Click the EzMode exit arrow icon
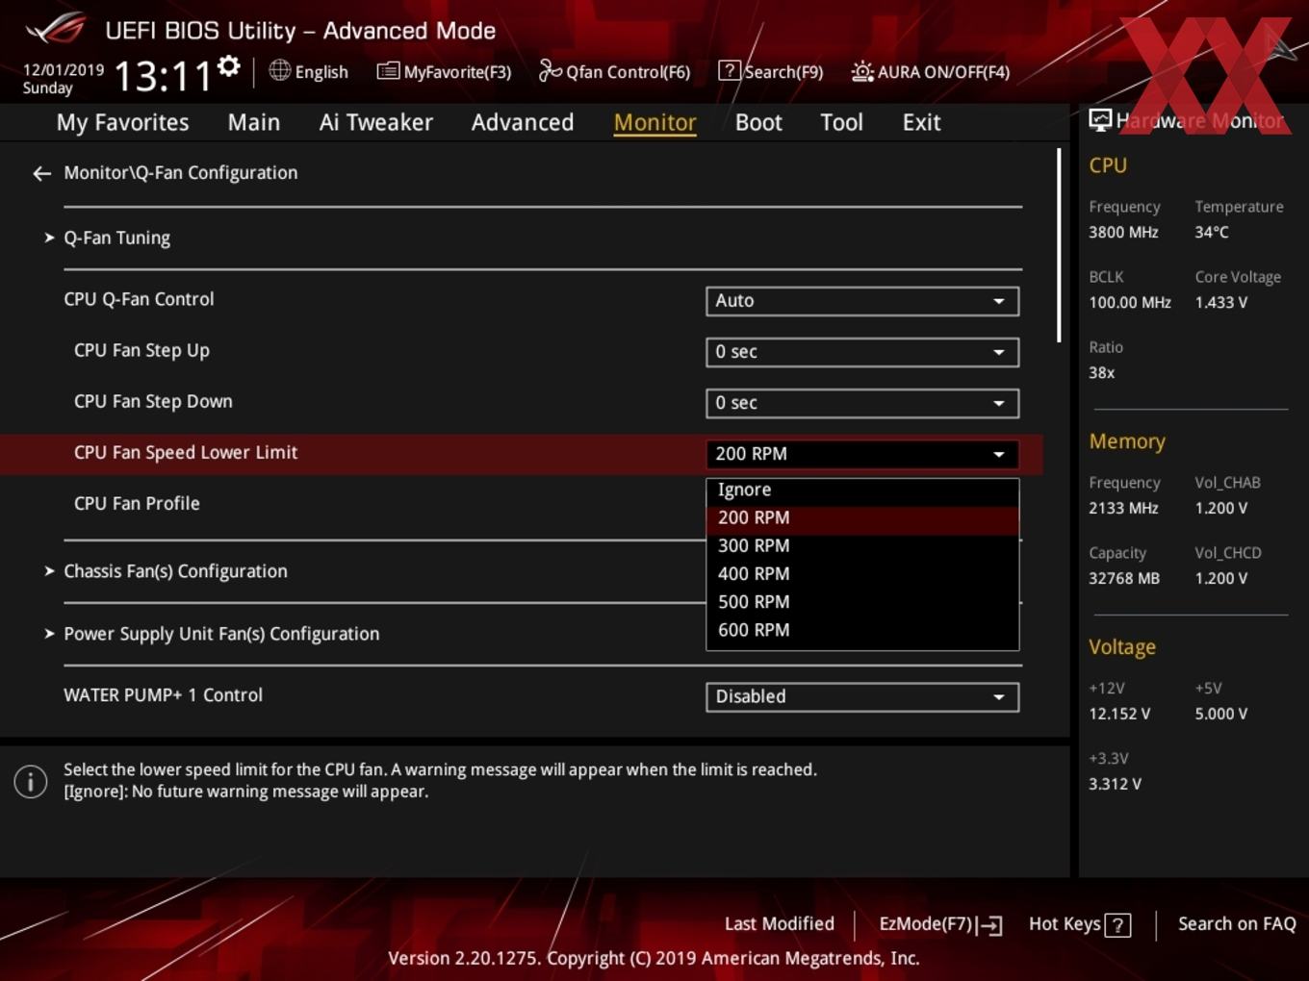Screen dimensions: 1309x981 [x=989, y=925]
